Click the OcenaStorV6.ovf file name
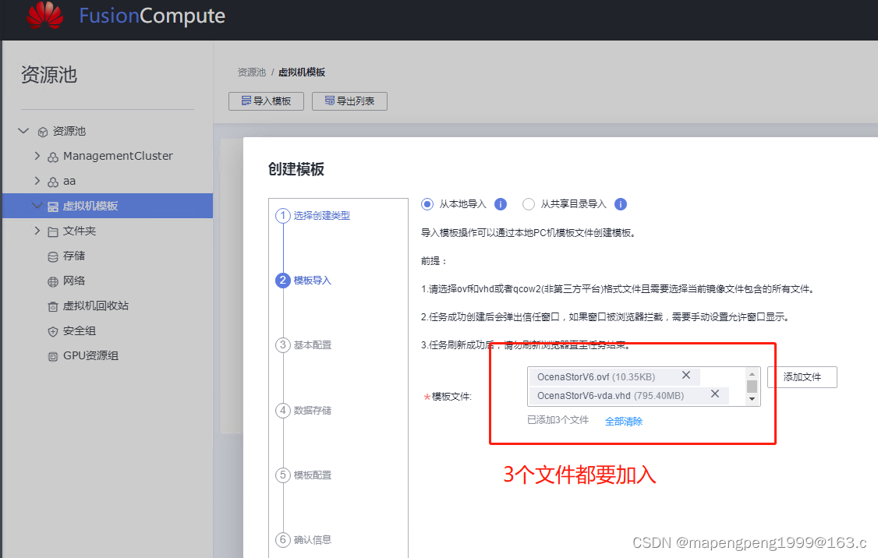The image size is (878, 558). tap(573, 376)
